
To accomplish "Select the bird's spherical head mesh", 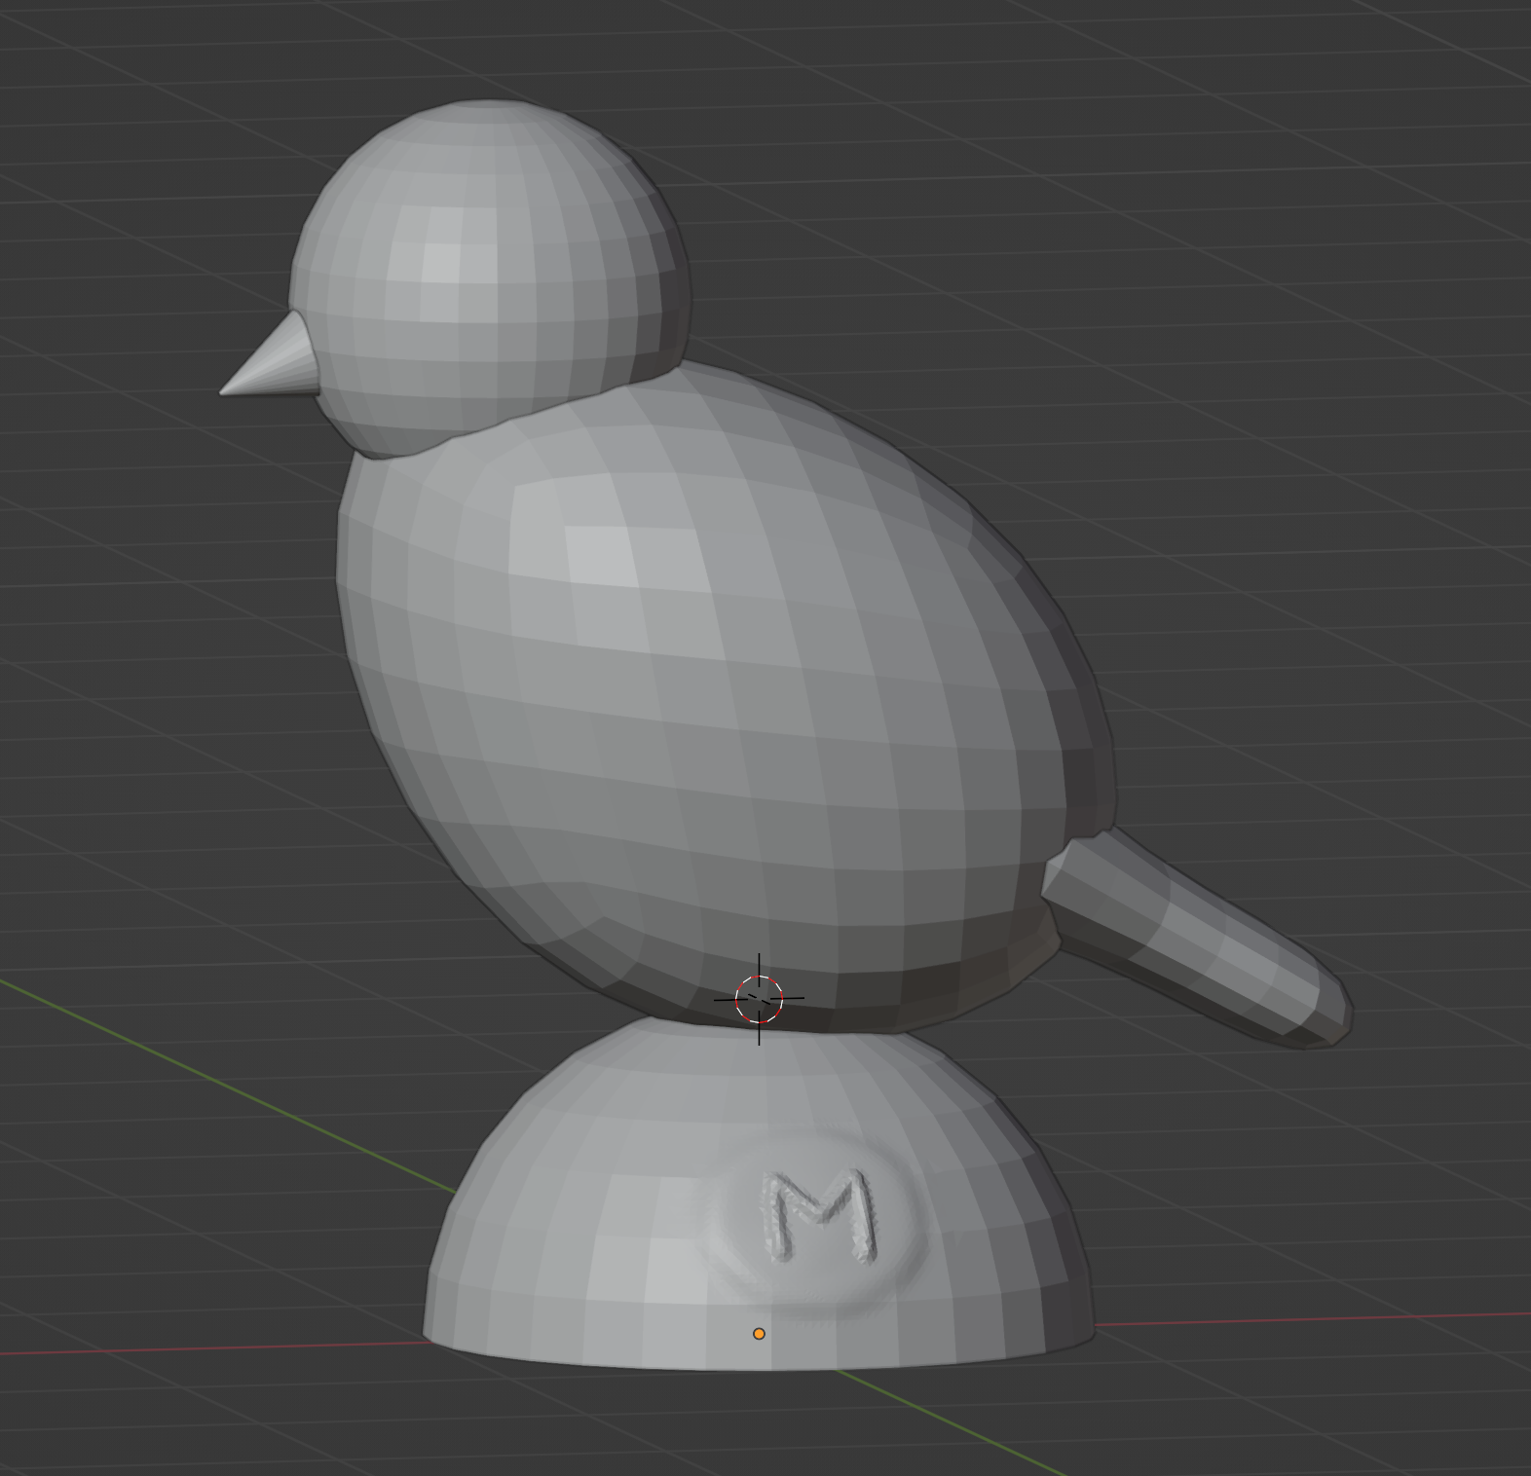I will point(489,277).
